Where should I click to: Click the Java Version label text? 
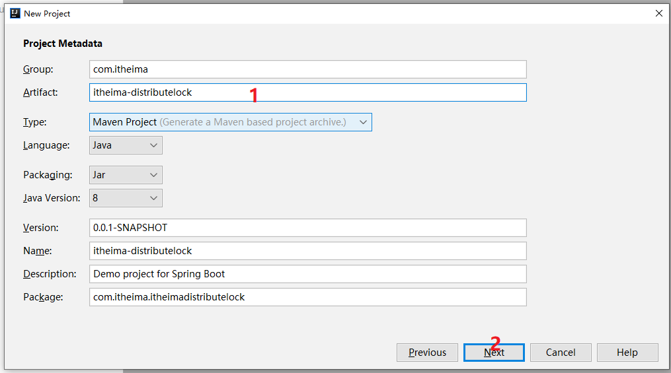coord(52,198)
